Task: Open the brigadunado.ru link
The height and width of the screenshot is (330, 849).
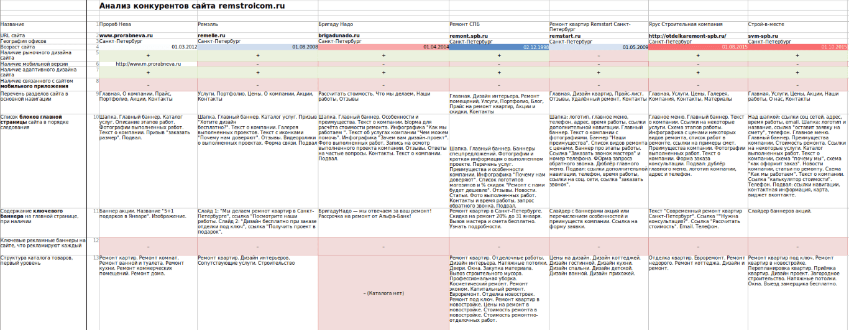Action: tap(339, 36)
